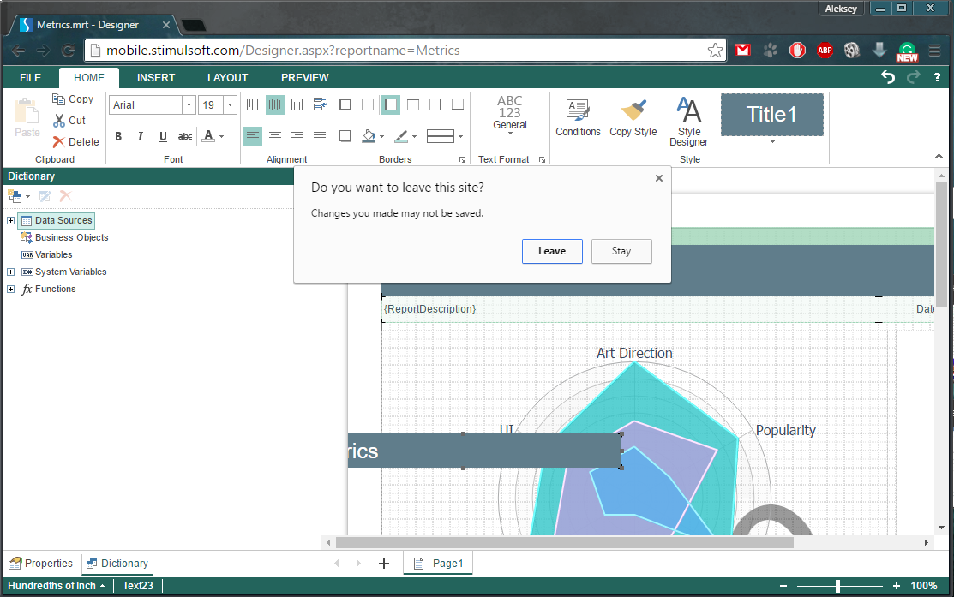Image resolution: width=954 pixels, height=597 pixels.
Task: Collapse the ribbon with chevron
Action: click(x=939, y=157)
